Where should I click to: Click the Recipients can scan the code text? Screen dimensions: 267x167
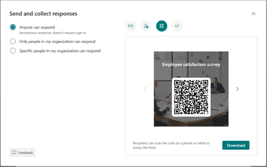[171, 145]
